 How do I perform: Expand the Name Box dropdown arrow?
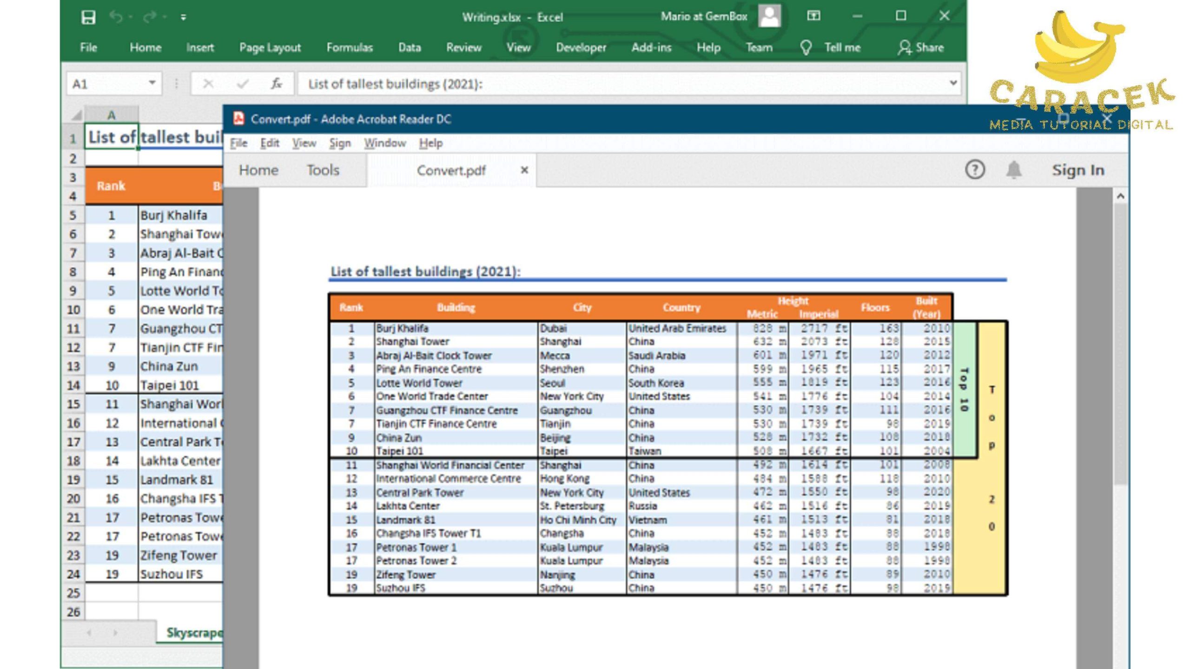pos(152,83)
